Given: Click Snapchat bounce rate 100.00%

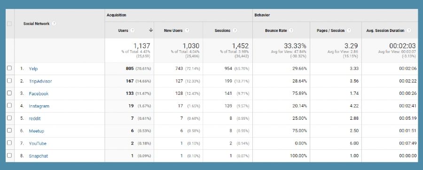Looking at the screenshot, I should coord(298,156).
